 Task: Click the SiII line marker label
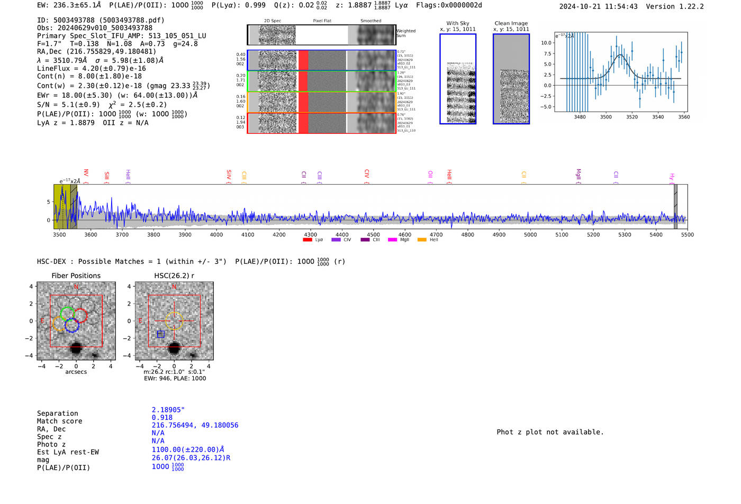pyautogui.click(x=107, y=176)
